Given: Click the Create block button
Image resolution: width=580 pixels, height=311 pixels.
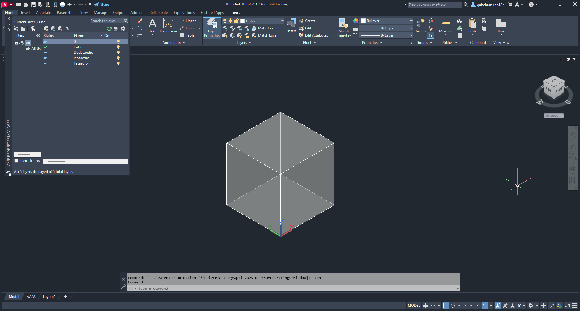Looking at the screenshot, I should click(307, 21).
